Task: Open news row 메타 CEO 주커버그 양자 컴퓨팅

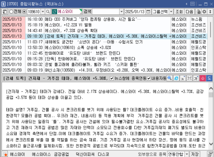Action: (104, 19)
